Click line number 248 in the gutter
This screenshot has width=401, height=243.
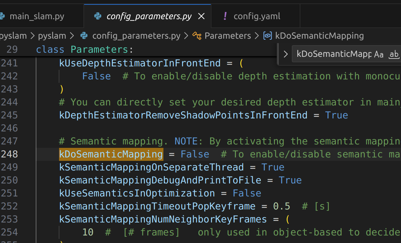pyautogui.click(x=10, y=154)
